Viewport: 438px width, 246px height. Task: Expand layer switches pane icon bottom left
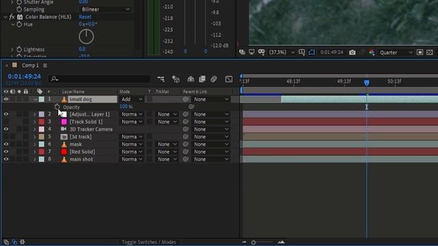(6, 242)
